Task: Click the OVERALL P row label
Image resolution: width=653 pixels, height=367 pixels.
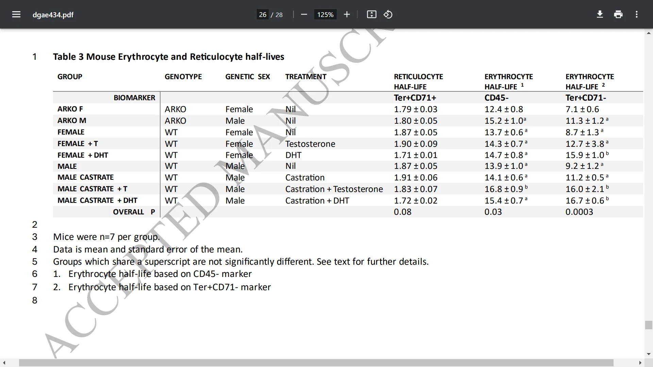Action: coord(134,212)
